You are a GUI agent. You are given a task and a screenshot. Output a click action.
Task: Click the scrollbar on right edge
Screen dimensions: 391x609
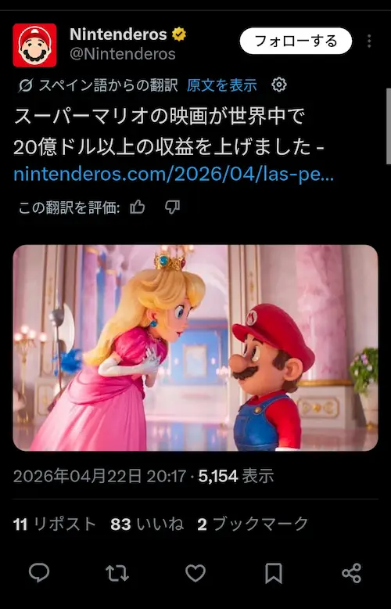coord(389,127)
